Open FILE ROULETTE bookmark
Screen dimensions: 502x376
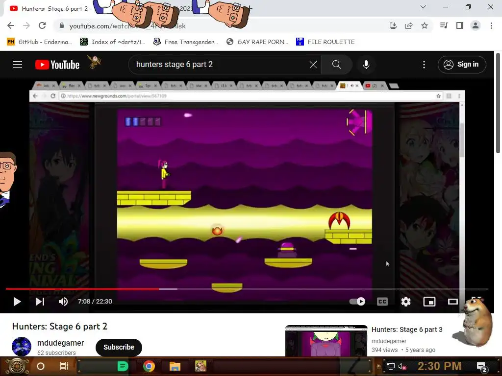[x=326, y=42]
